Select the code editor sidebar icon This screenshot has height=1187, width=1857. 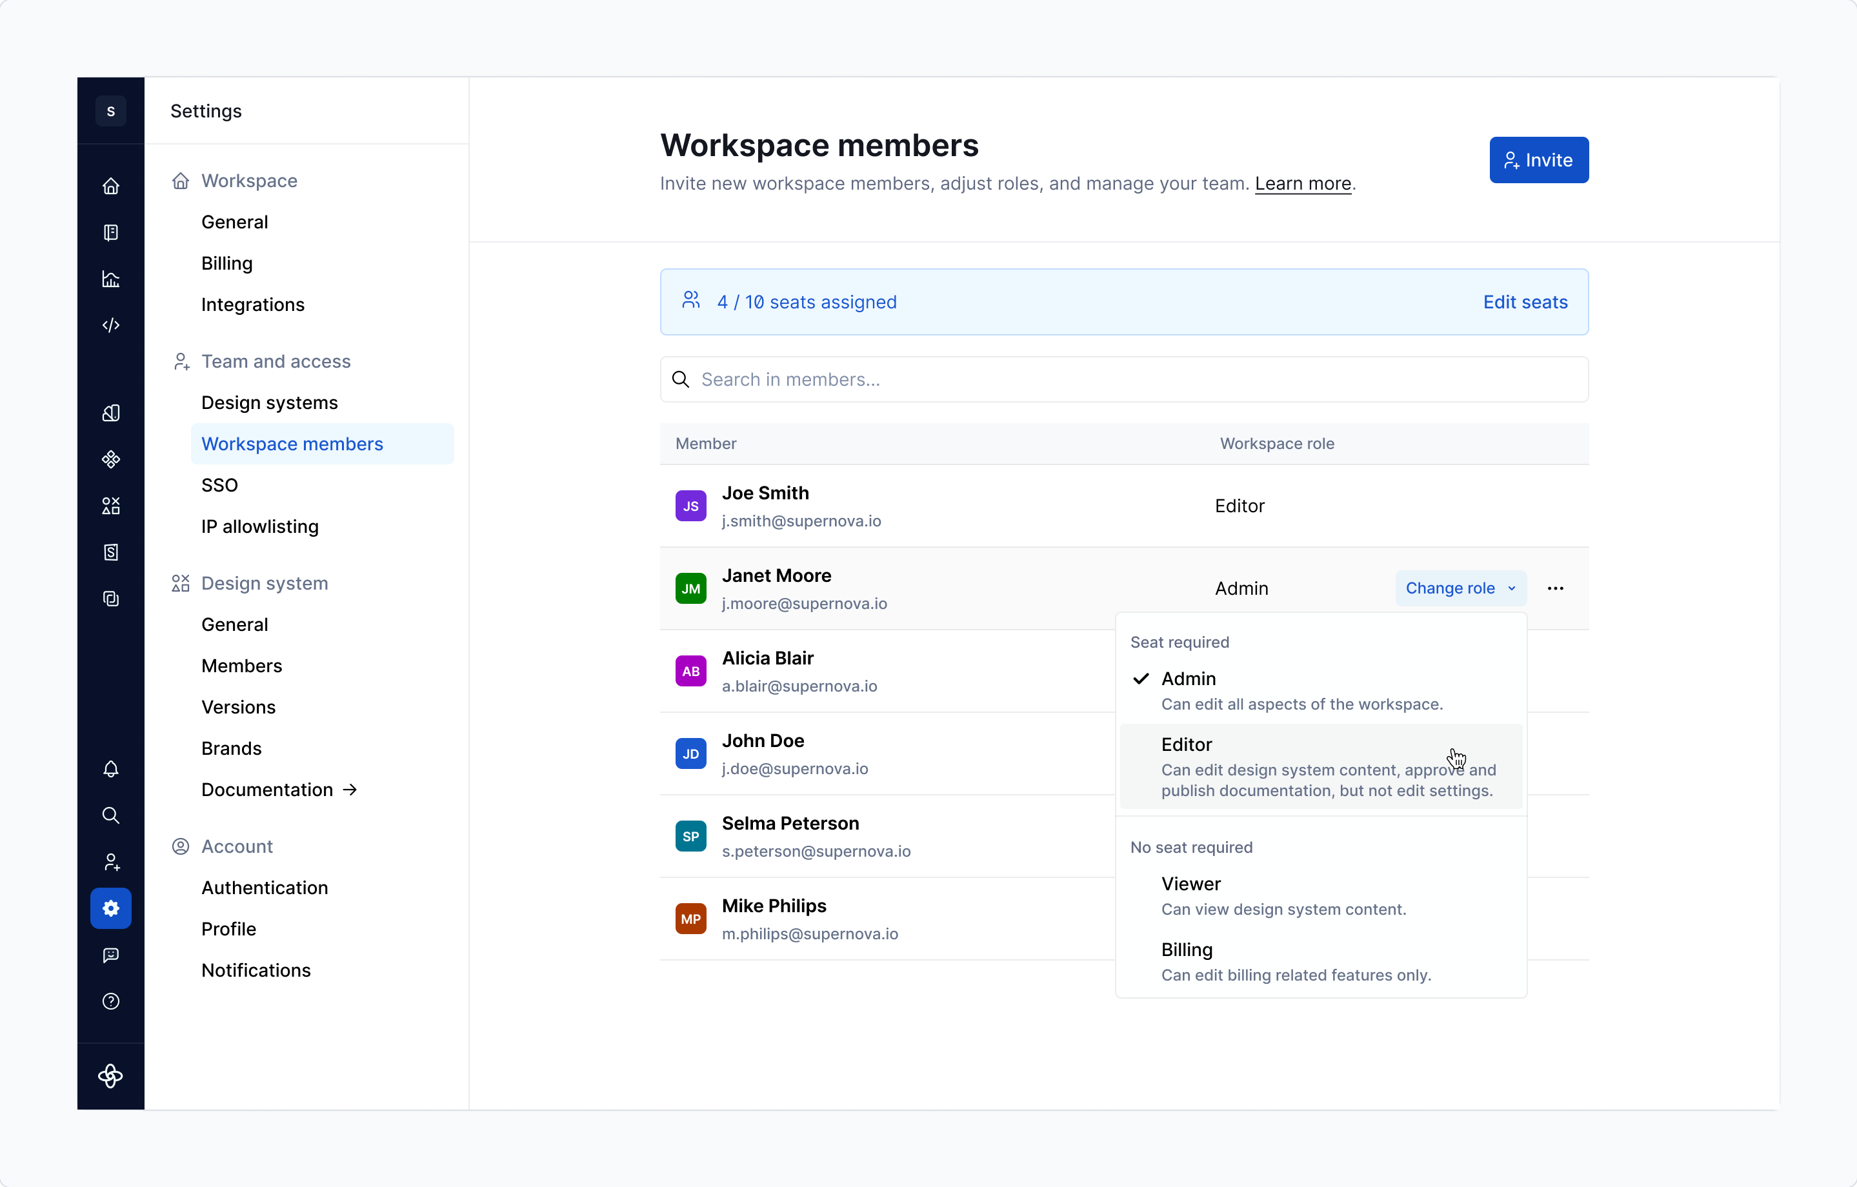pyautogui.click(x=110, y=325)
